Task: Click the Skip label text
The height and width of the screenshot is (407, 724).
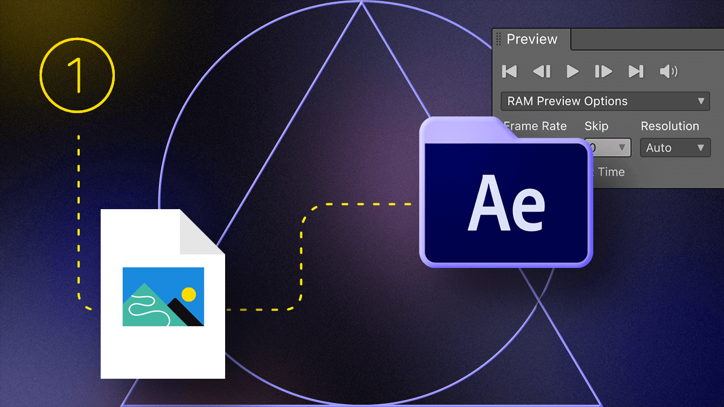Action: [x=596, y=126]
